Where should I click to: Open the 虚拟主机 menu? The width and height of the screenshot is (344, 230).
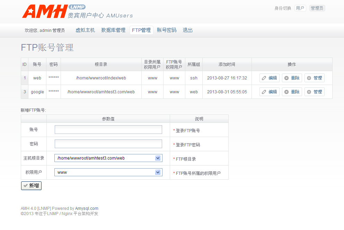(x=85, y=30)
